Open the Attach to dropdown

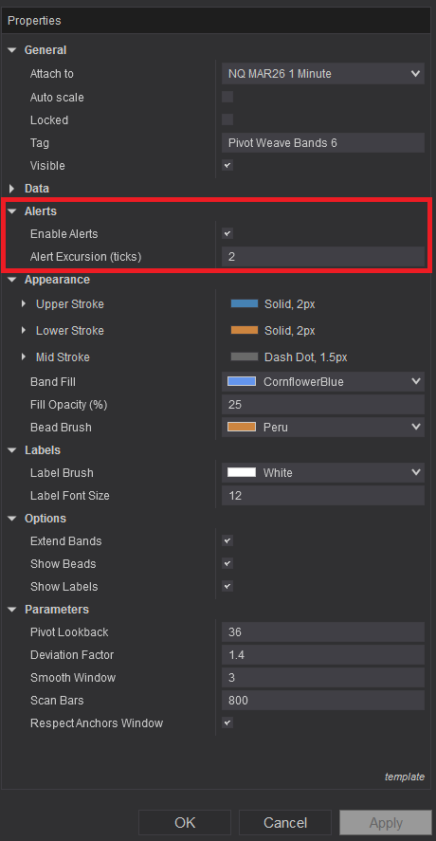323,73
